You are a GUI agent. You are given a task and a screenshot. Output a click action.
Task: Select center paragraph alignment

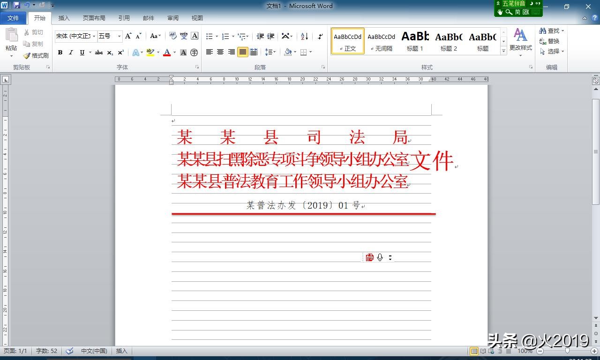tap(220, 52)
